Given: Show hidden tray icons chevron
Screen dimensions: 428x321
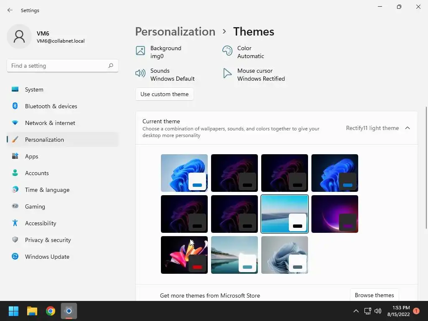Looking at the screenshot, I should point(356,311).
